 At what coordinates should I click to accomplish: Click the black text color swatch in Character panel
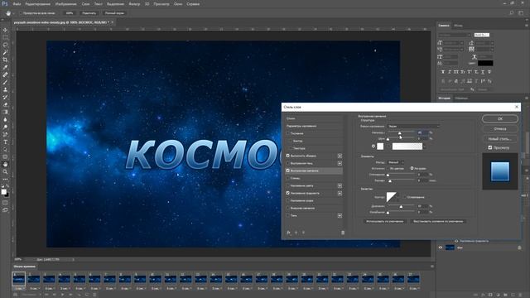485,63
